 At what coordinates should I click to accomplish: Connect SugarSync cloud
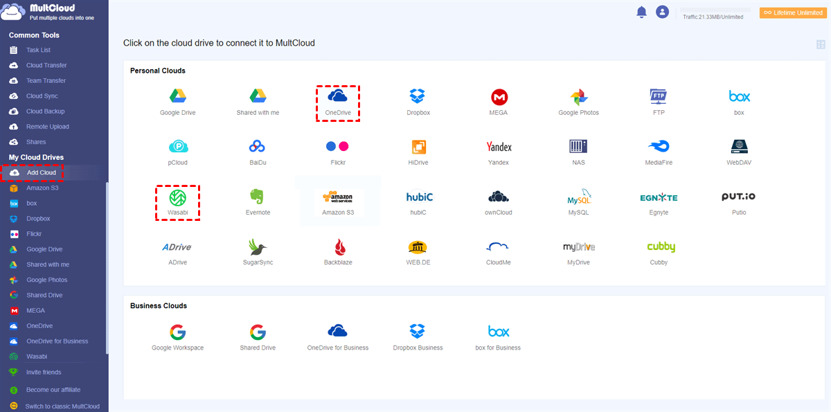tap(258, 252)
